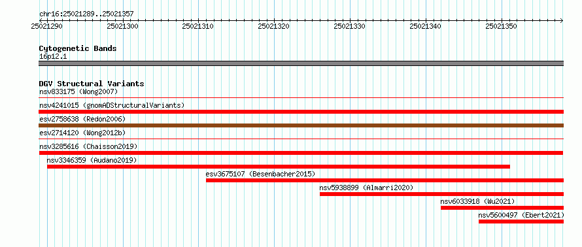Screen dimensions: 582x247
Task: Select the nsv3285616 (Chaisson2019) label
Action: pyautogui.click(x=88, y=146)
